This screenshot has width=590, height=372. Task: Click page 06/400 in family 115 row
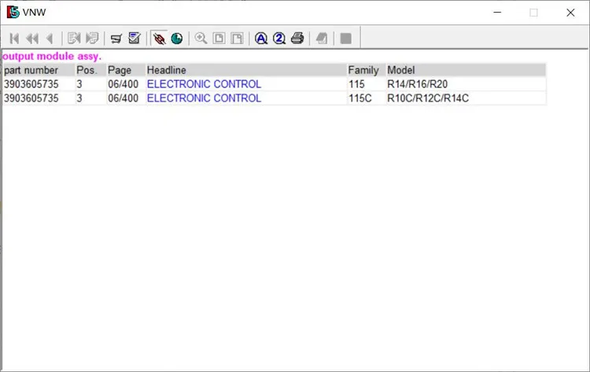point(123,84)
